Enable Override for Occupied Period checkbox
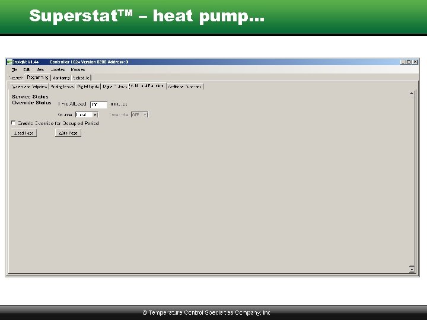 click(13, 123)
